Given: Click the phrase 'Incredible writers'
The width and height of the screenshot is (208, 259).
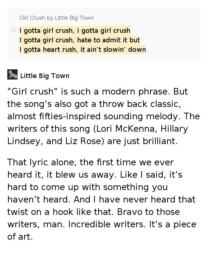Looking at the screenshot, I should [106, 224].
